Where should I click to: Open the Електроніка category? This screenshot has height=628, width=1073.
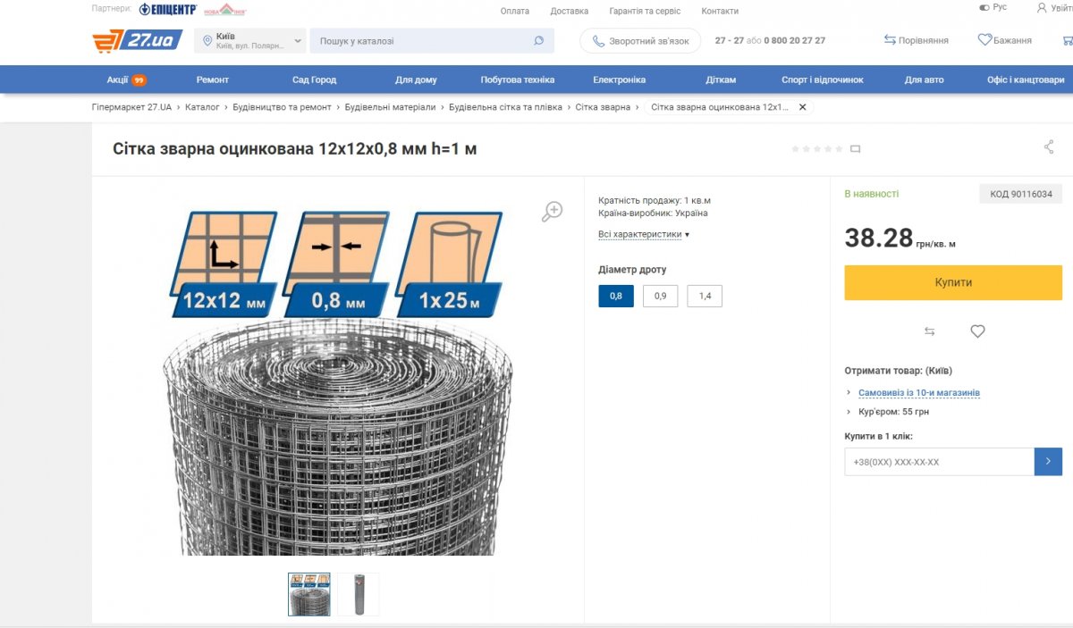coord(619,80)
